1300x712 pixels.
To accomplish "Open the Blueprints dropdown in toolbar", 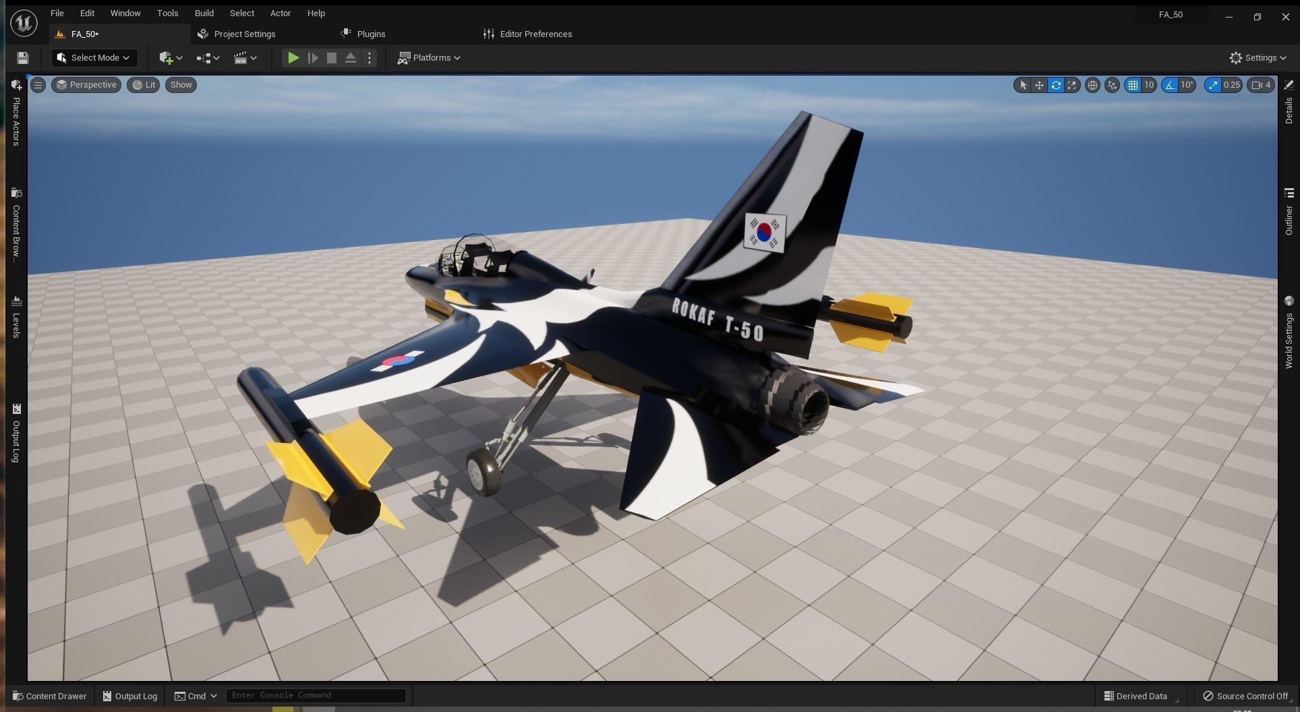I will [x=208, y=58].
